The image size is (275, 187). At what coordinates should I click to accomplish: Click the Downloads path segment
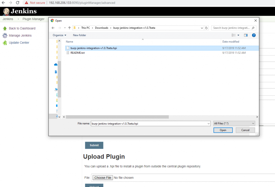[x=102, y=28]
